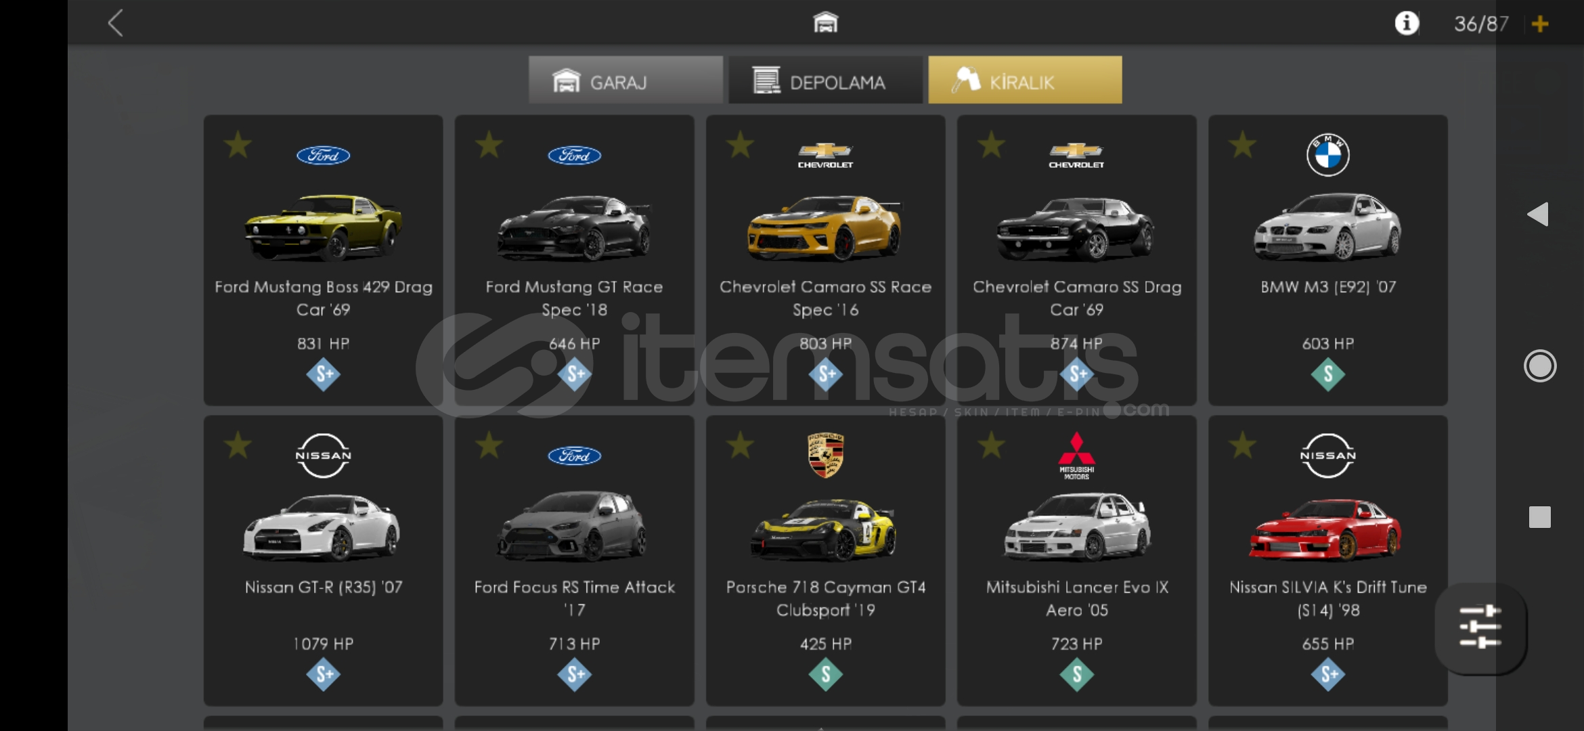The image size is (1584, 731).
Task: Toggle favorite star on Porsche 718 Cayman GT4
Action: click(x=741, y=445)
